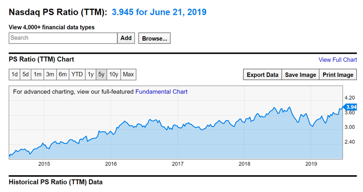Click the 2015 x-axis label
Image resolution: width=363 pixels, height=192 pixels.
44,164
